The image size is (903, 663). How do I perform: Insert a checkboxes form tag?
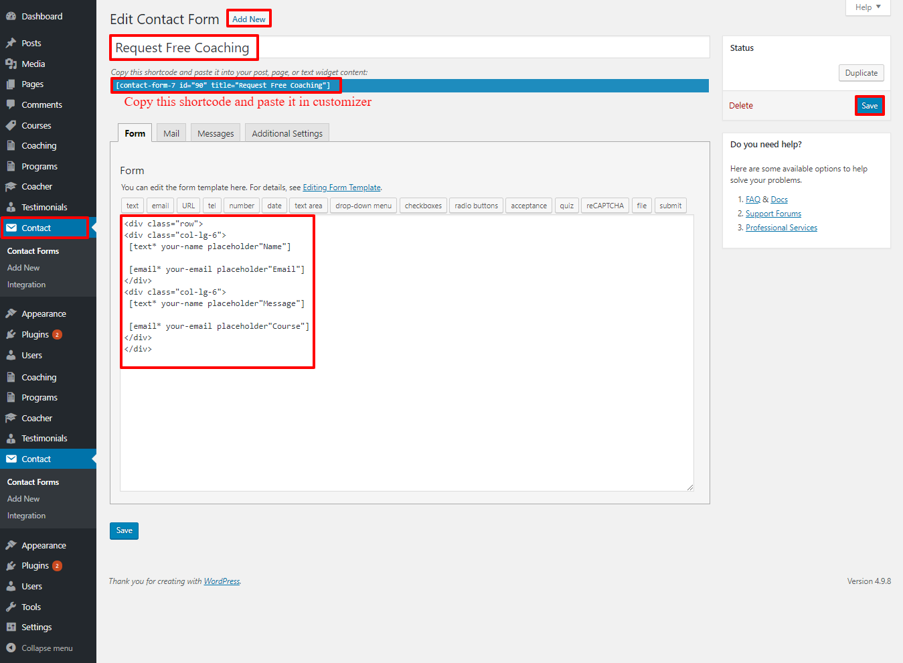coord(423,206)
